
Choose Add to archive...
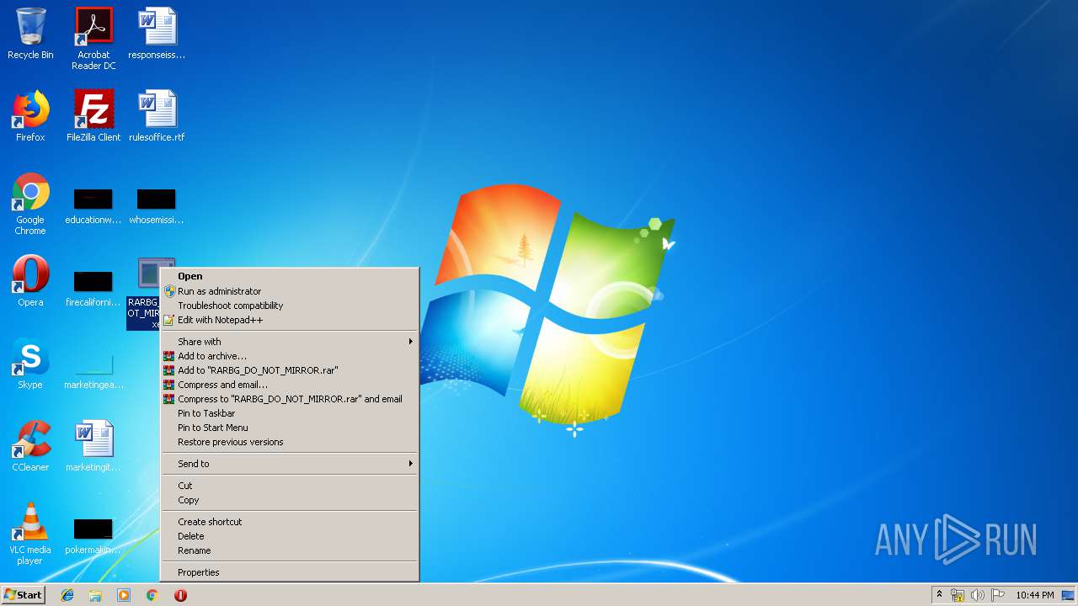(x=289, y=356)
